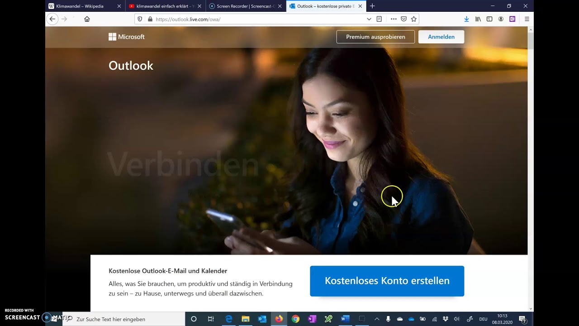Open volume speaker tray icon
The width and height of the screenshot is (579, 326).
(457, 319)
